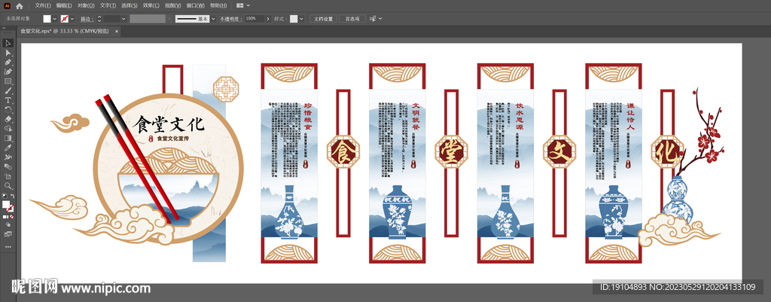The image size is (771, 302).
Task: Select the Shape Builder tool
Action: [8, 129]
